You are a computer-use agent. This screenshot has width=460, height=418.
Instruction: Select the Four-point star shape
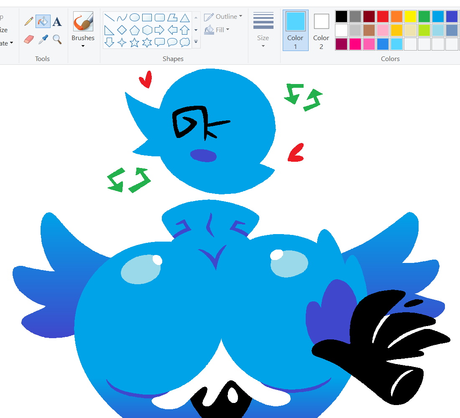click(122, 43)
